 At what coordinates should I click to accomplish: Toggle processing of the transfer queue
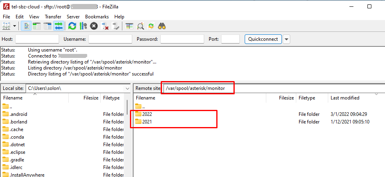click(x=83, y=26)
